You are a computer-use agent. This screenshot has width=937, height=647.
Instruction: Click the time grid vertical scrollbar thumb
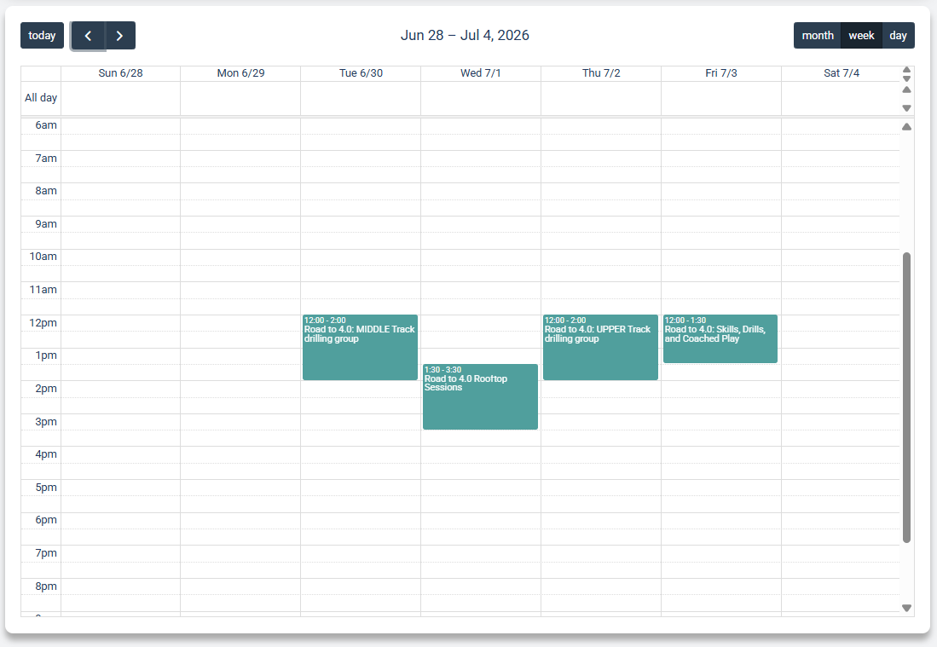[906, 397]
